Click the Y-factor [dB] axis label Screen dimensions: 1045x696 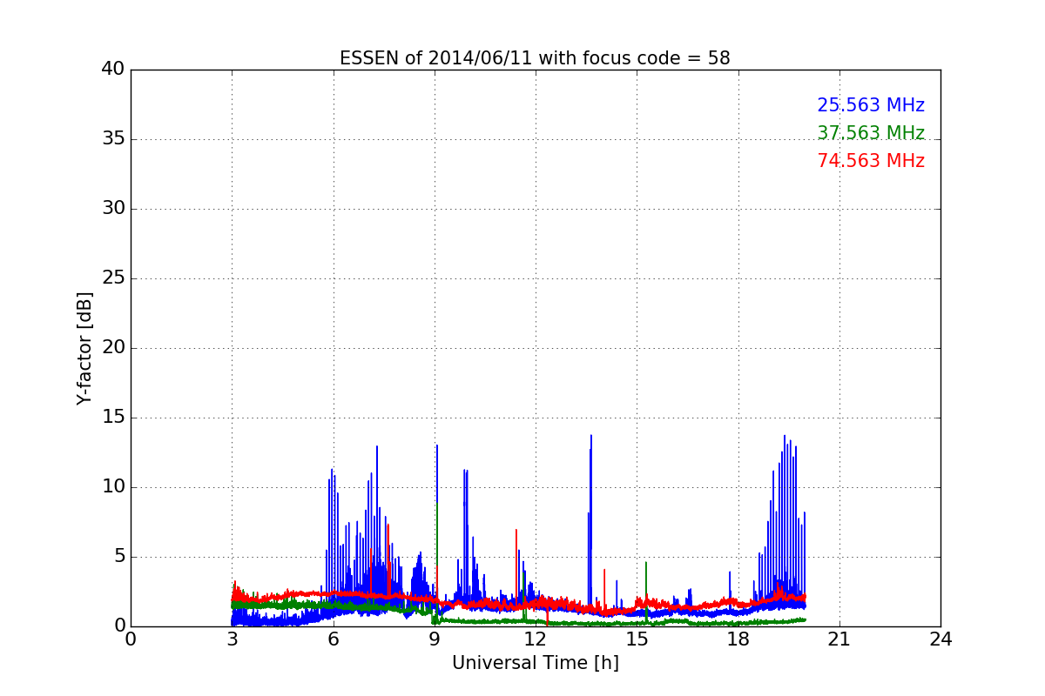(x=84, y=348)
